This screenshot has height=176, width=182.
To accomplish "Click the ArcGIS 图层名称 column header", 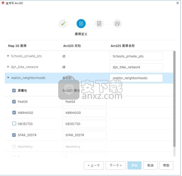I will 123,46.
